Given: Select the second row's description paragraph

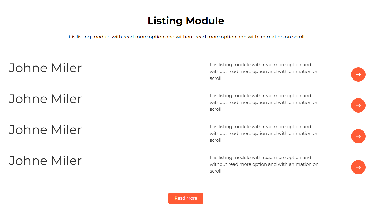Looking at the screenshot, I should (264, 102).
